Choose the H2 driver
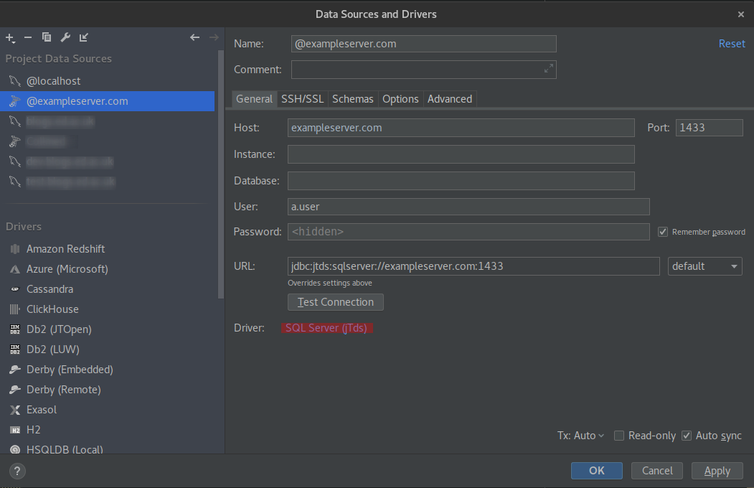754x488 pixels. click(x=108, y=430)
